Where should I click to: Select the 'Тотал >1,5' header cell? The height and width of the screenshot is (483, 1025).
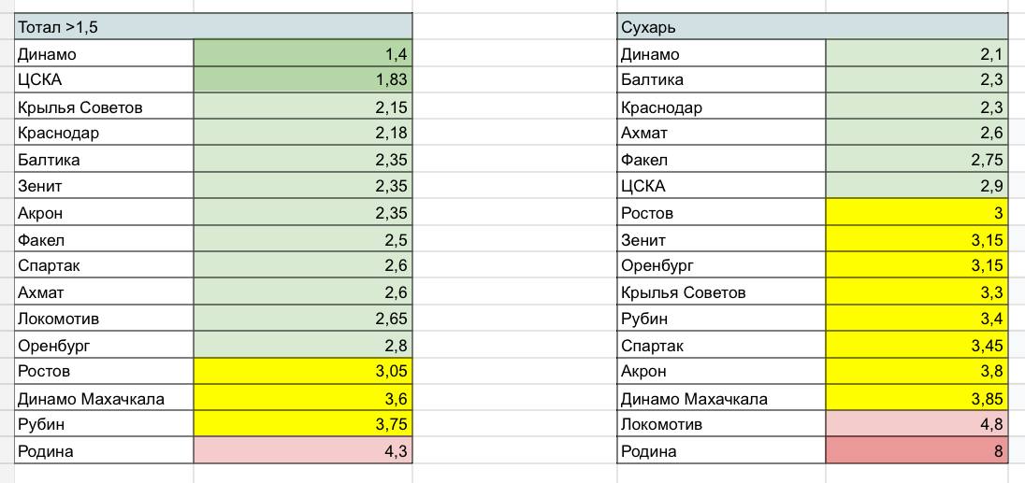(213, 27)
